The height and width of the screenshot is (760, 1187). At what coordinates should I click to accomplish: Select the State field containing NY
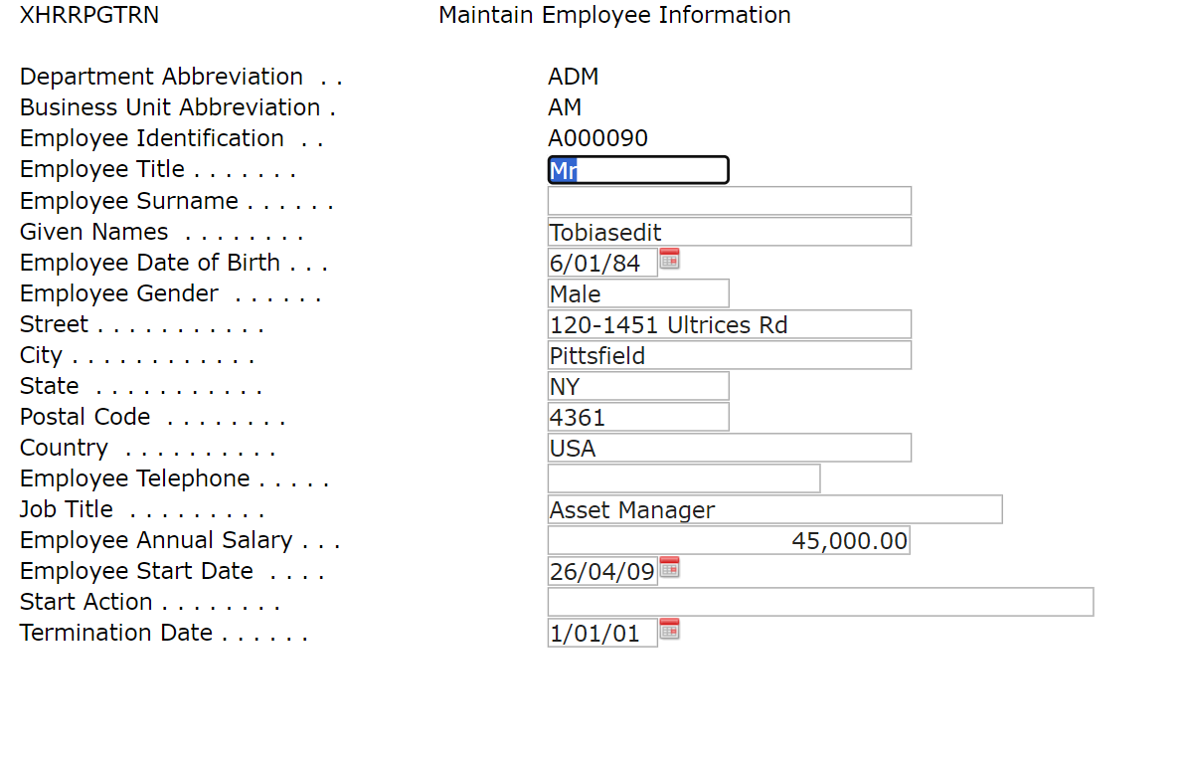(x=637, y=386)
